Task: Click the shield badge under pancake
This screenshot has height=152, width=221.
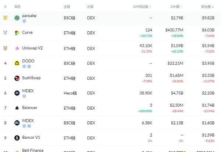Action: point(24,21)
